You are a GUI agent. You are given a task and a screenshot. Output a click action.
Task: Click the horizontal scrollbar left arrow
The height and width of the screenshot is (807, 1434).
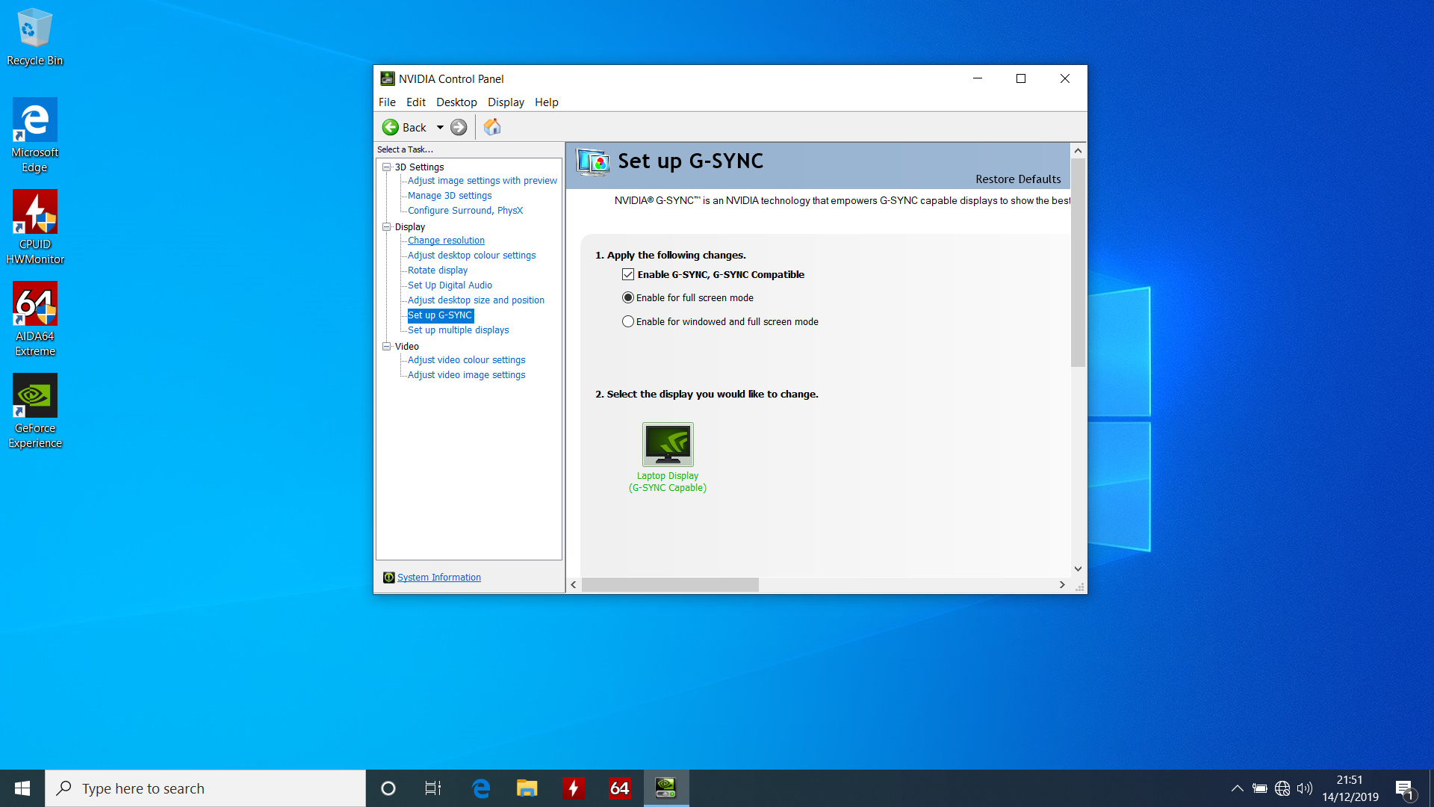(574, 585)
